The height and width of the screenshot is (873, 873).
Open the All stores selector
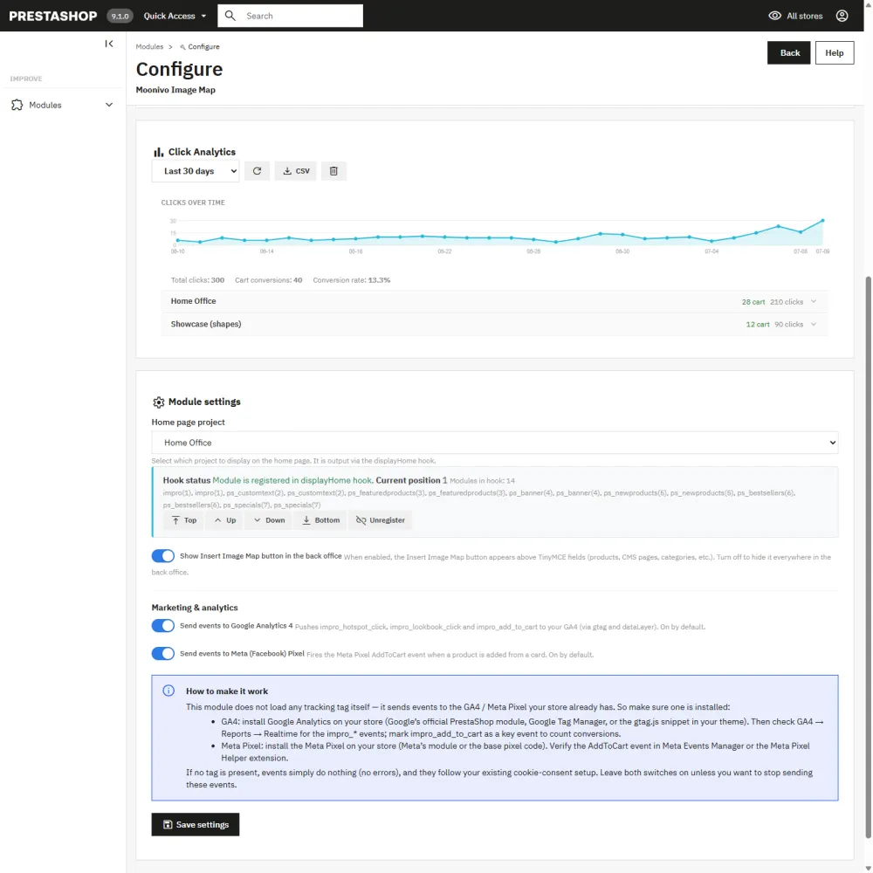(x=795, y=16)
